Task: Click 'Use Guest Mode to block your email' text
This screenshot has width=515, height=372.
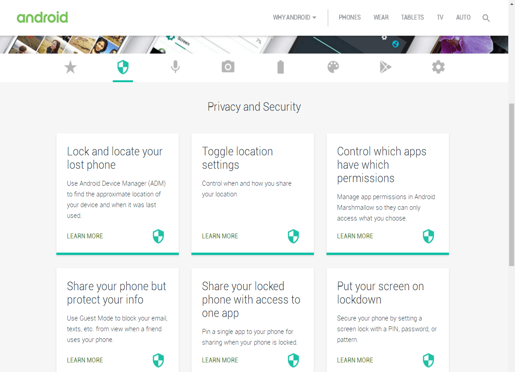Action: coord(117,329)
